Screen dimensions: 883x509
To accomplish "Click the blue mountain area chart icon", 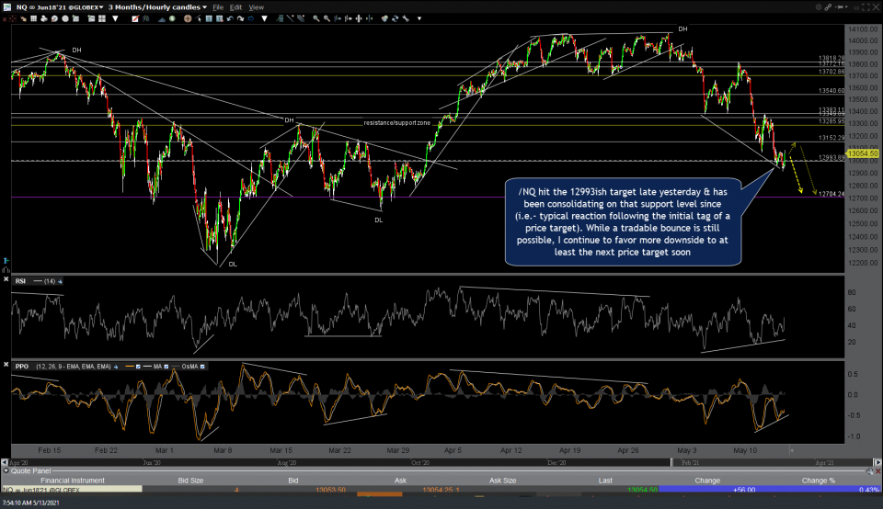I will [162, 19].
